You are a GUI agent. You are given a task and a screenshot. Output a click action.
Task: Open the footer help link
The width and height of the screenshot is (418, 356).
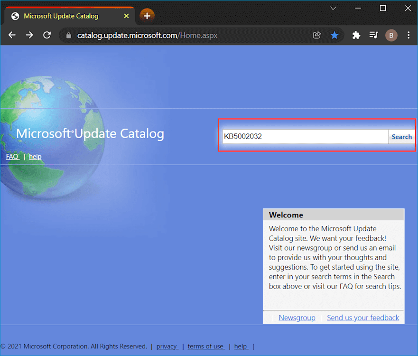[241, 346]
